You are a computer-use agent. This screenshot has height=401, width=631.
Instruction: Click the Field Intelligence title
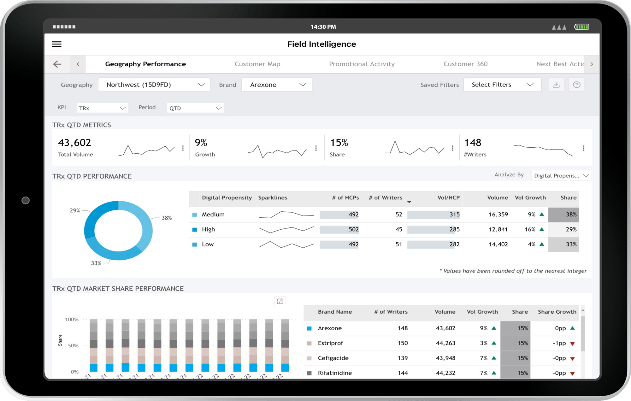(321, 44)
